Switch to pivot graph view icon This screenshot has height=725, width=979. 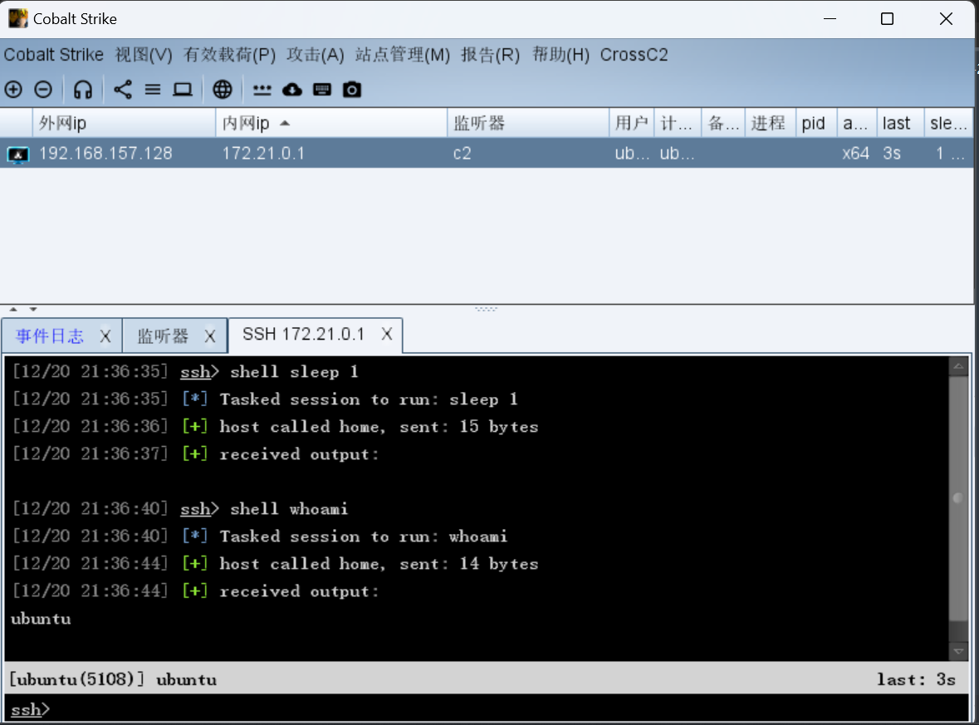tap(123, 89)
